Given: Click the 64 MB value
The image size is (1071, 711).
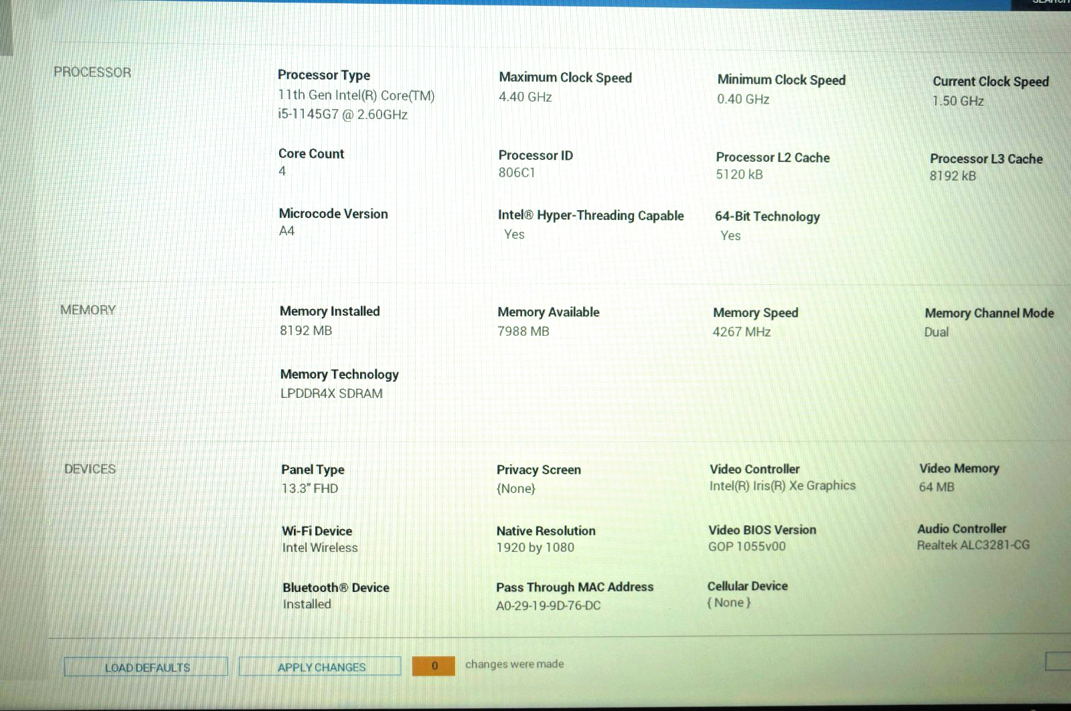Looking at the screenshot, I should click(936, 487).
